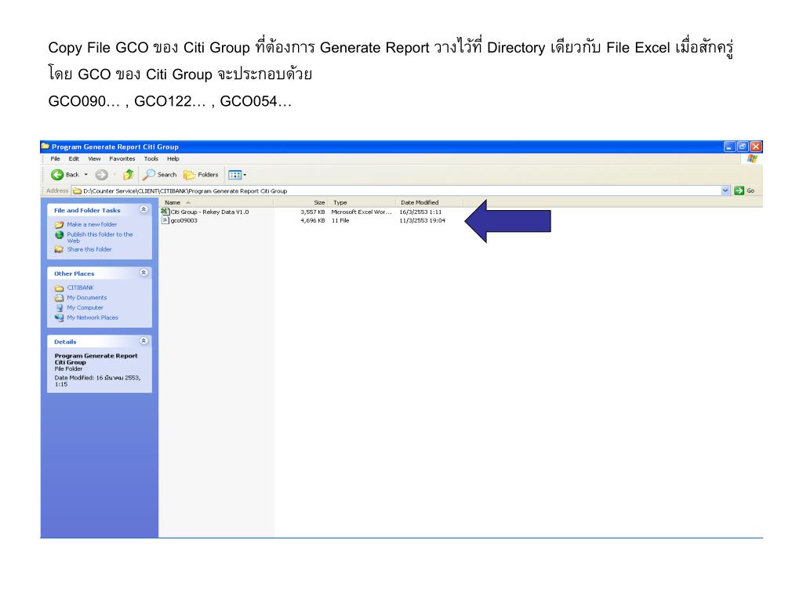803x602 pixels.
Task: Click the 11/3/2553 19:04 date
Action: (423, 220)
